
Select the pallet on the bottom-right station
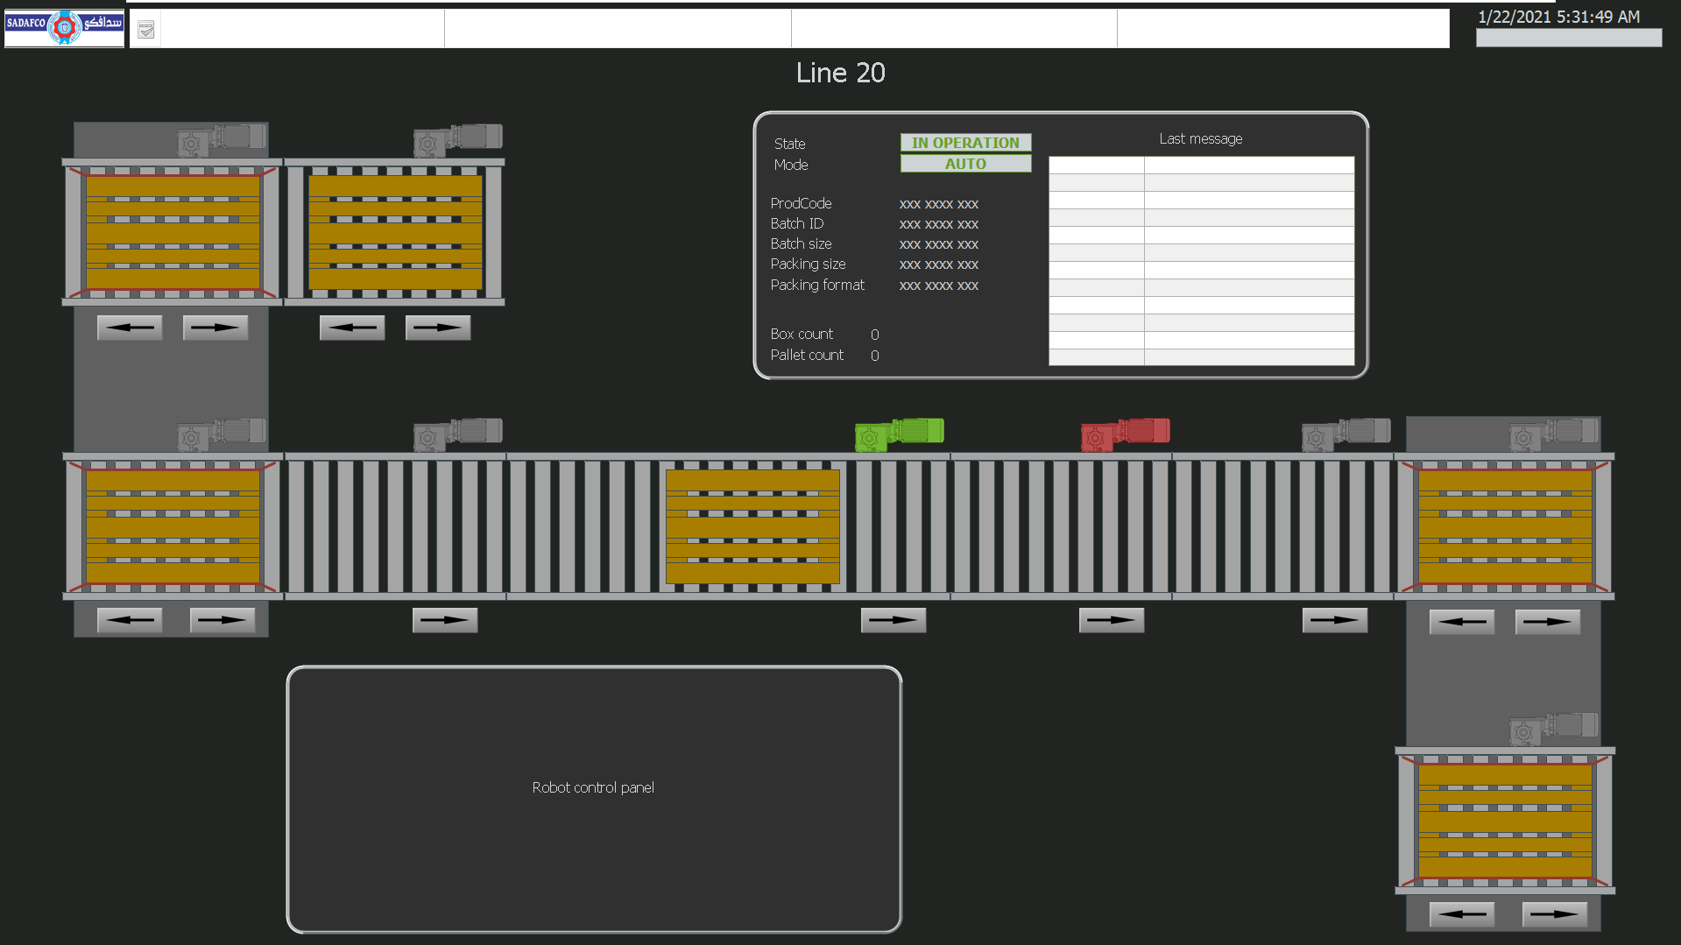(1505, 821)
